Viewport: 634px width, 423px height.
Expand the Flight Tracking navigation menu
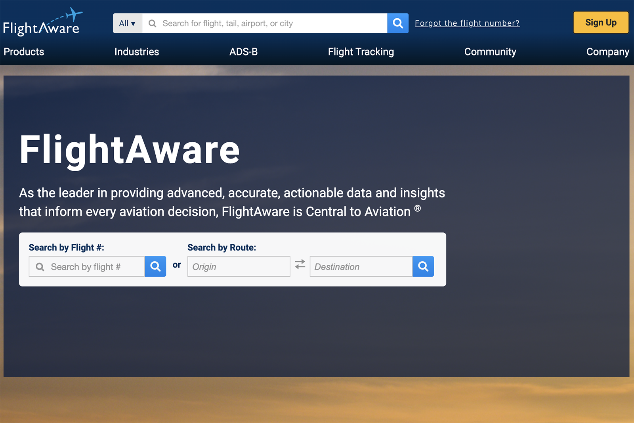click(361, 52)
